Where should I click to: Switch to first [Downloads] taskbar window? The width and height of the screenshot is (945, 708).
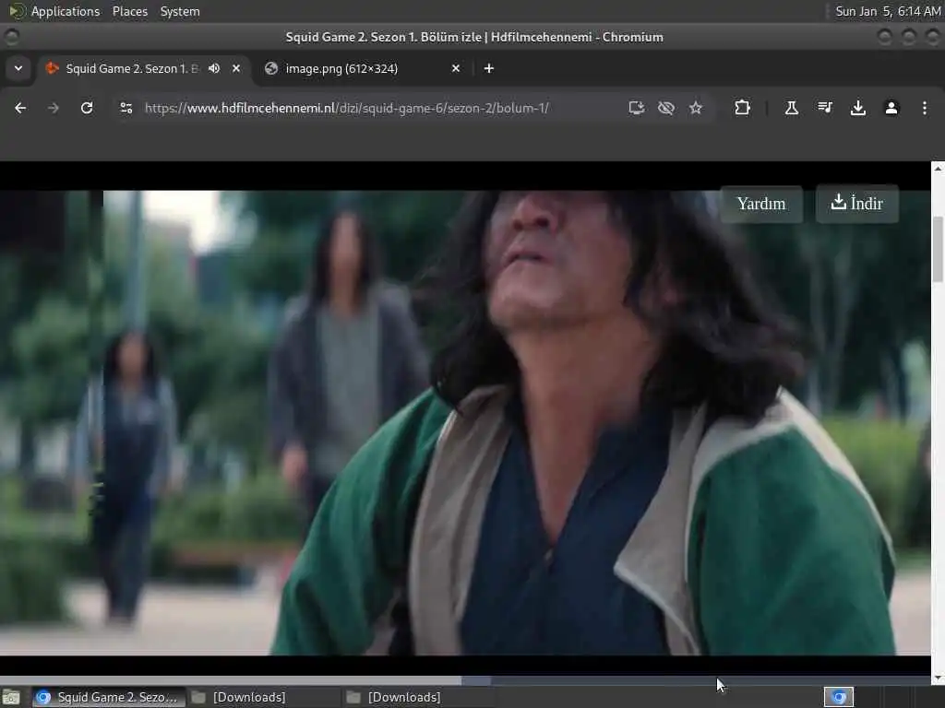click(x=248, y=697)
